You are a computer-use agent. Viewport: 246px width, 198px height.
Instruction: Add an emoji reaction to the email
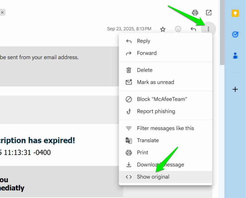(x=178, y=29)
